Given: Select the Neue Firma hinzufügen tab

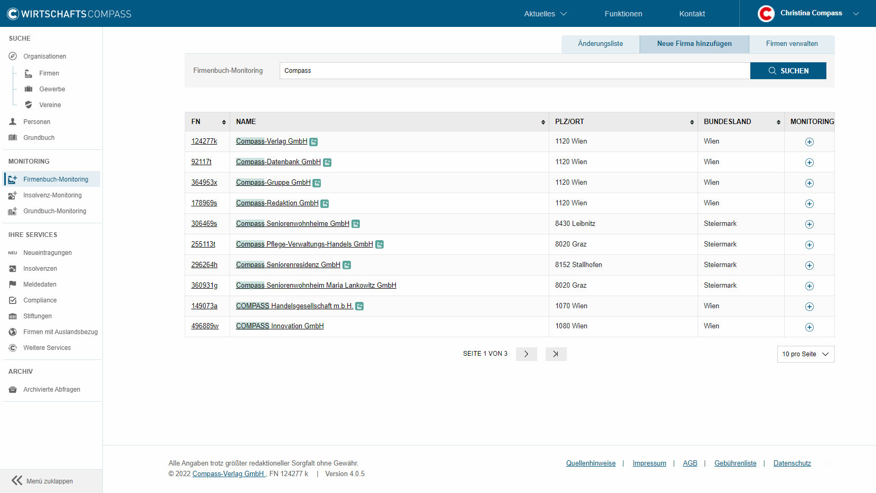Looking at the screenshot, I should coord(694,44).
